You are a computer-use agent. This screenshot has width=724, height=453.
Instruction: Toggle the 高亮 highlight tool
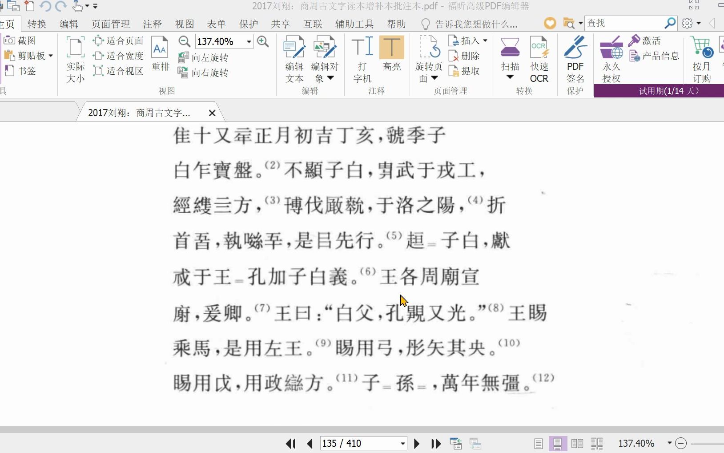(x=391, y=54)
